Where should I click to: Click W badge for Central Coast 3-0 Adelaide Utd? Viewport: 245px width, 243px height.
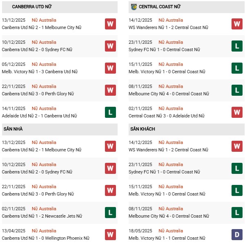[237, 112]
